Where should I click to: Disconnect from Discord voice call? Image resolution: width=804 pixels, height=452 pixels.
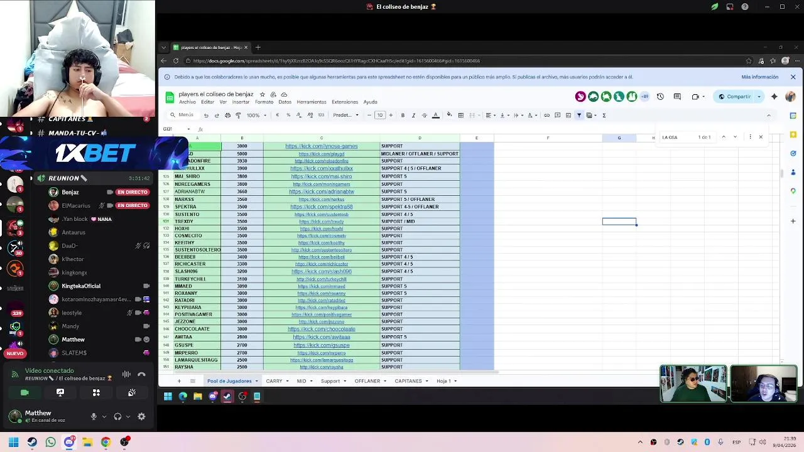[141, 374]
